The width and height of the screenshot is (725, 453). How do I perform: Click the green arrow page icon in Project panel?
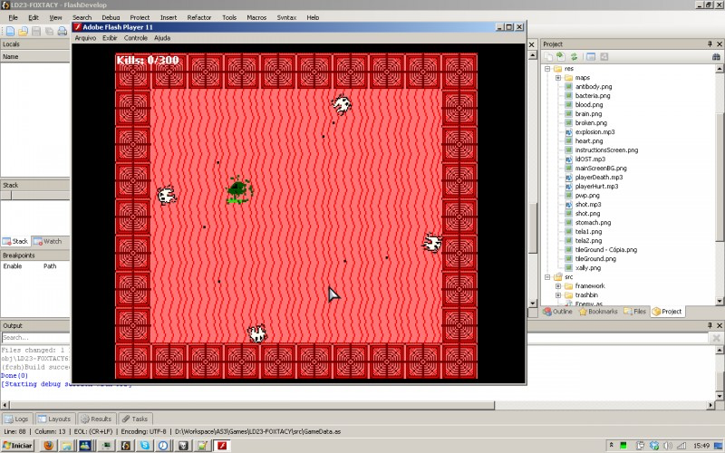pyautogui.click(x=561, y=57)
